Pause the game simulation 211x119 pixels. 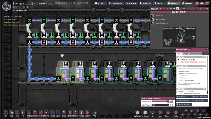pyautogui.click(x=14, y=7)
